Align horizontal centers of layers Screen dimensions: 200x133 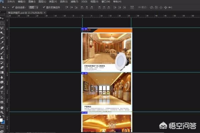[87, 7]
